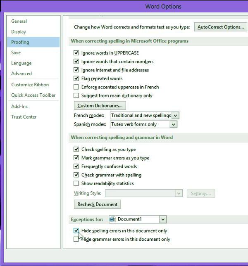
Task: Toggle Ignore words in UPPERCASE checkbox
Action: [x=76, y=53]
